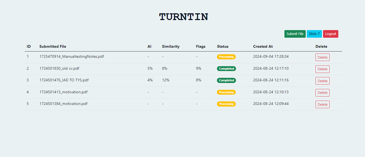Delete the old cv.pdf submission
Image resolution: width=365 pixels, height=157 pixels.
click(x=323, y=69)
